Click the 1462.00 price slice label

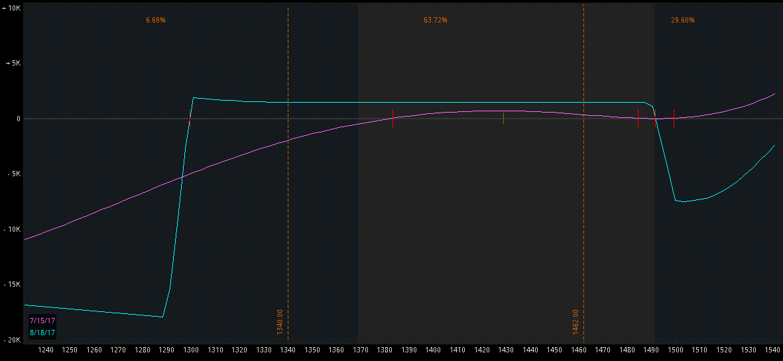click(x=575, y=322)
